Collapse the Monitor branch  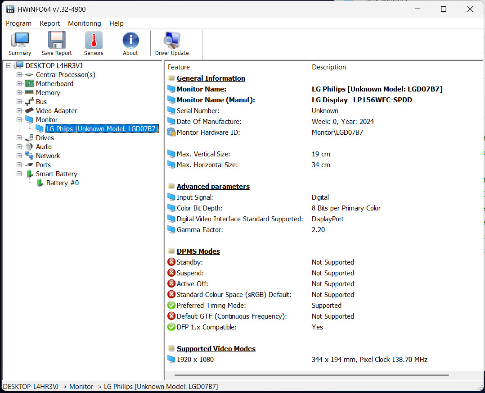[x=19, y=119]
